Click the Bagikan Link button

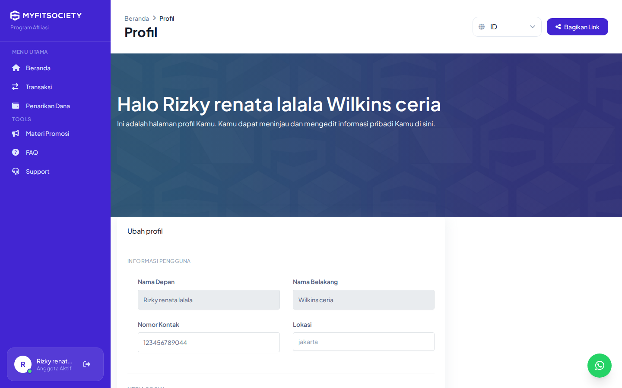coord(578,27)
